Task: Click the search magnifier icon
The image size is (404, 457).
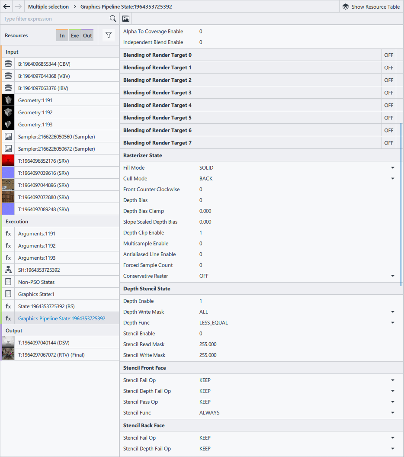Action: pyautogui.click(x=113, y=19)
